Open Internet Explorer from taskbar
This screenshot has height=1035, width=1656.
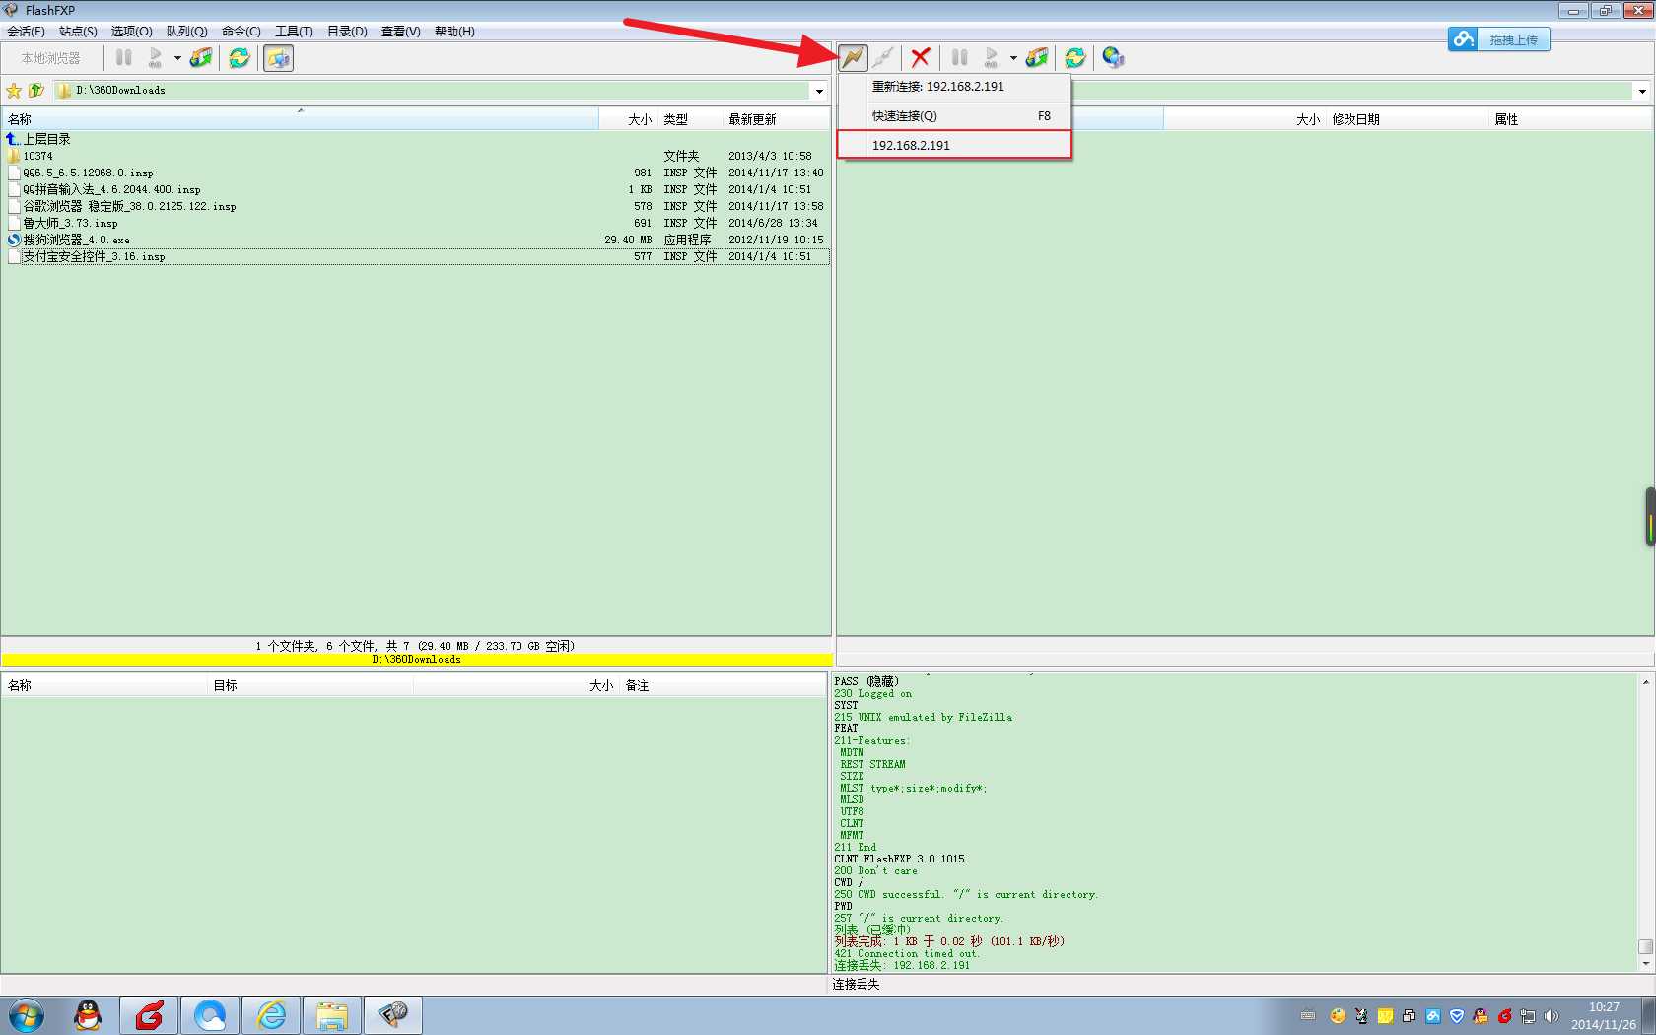(x=271, y=1015)
